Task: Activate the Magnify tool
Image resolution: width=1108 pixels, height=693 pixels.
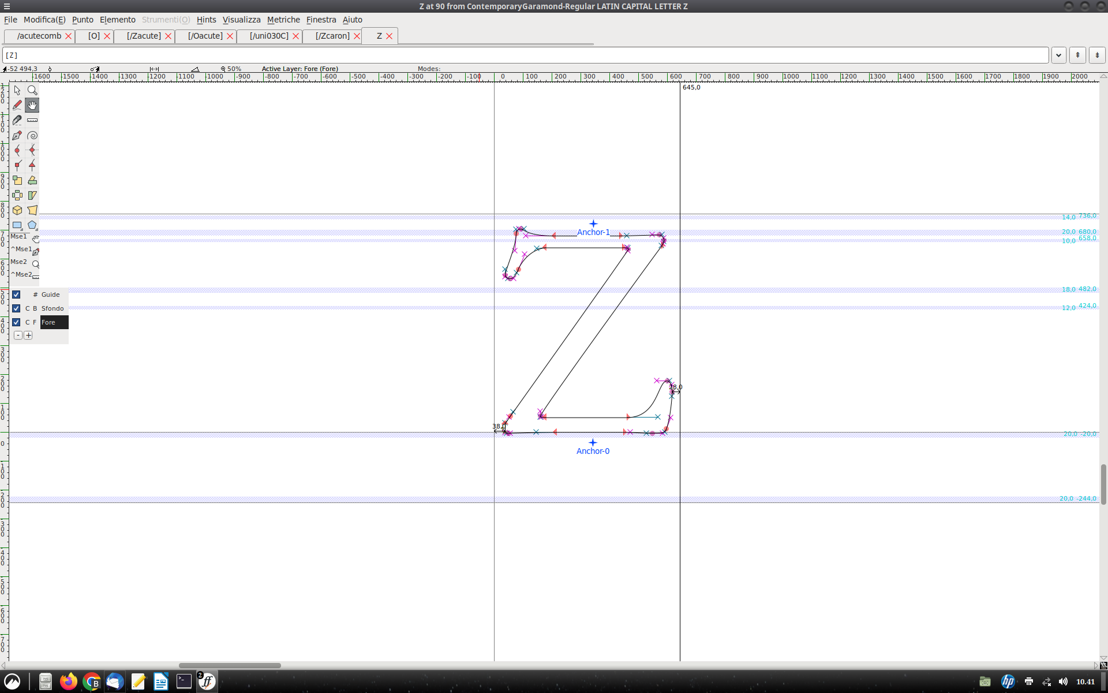Action: click(x=32, y=90)
